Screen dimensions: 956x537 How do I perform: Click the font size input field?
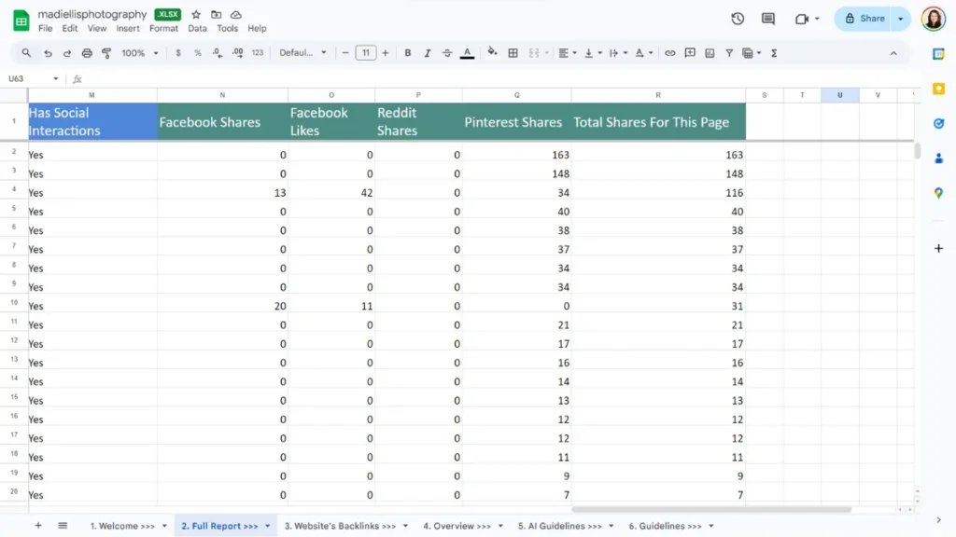pos(366,53)
